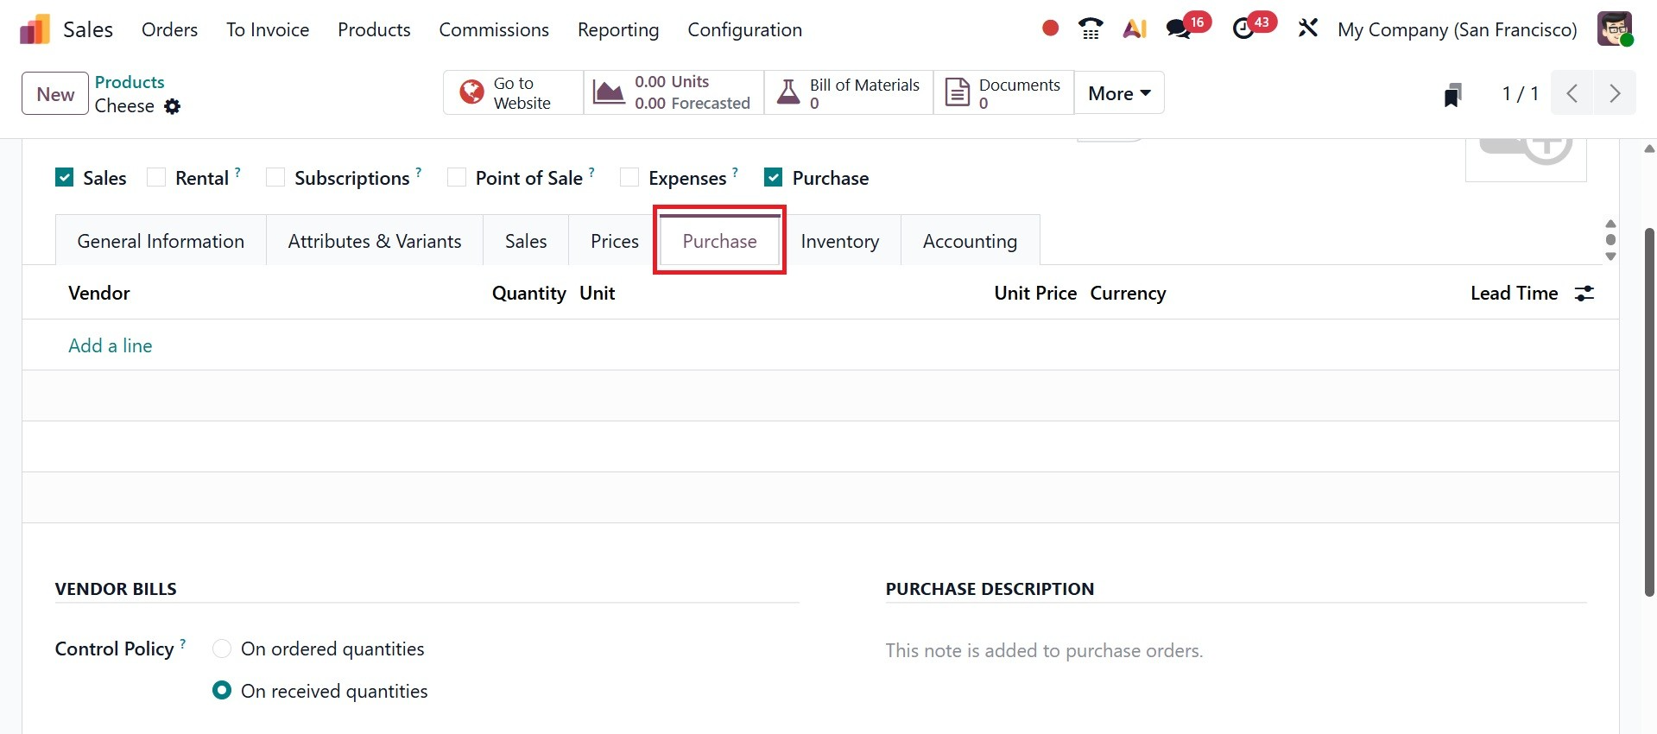1657x734 pixels.
Task: Click the New button
Action: point(55,94)
